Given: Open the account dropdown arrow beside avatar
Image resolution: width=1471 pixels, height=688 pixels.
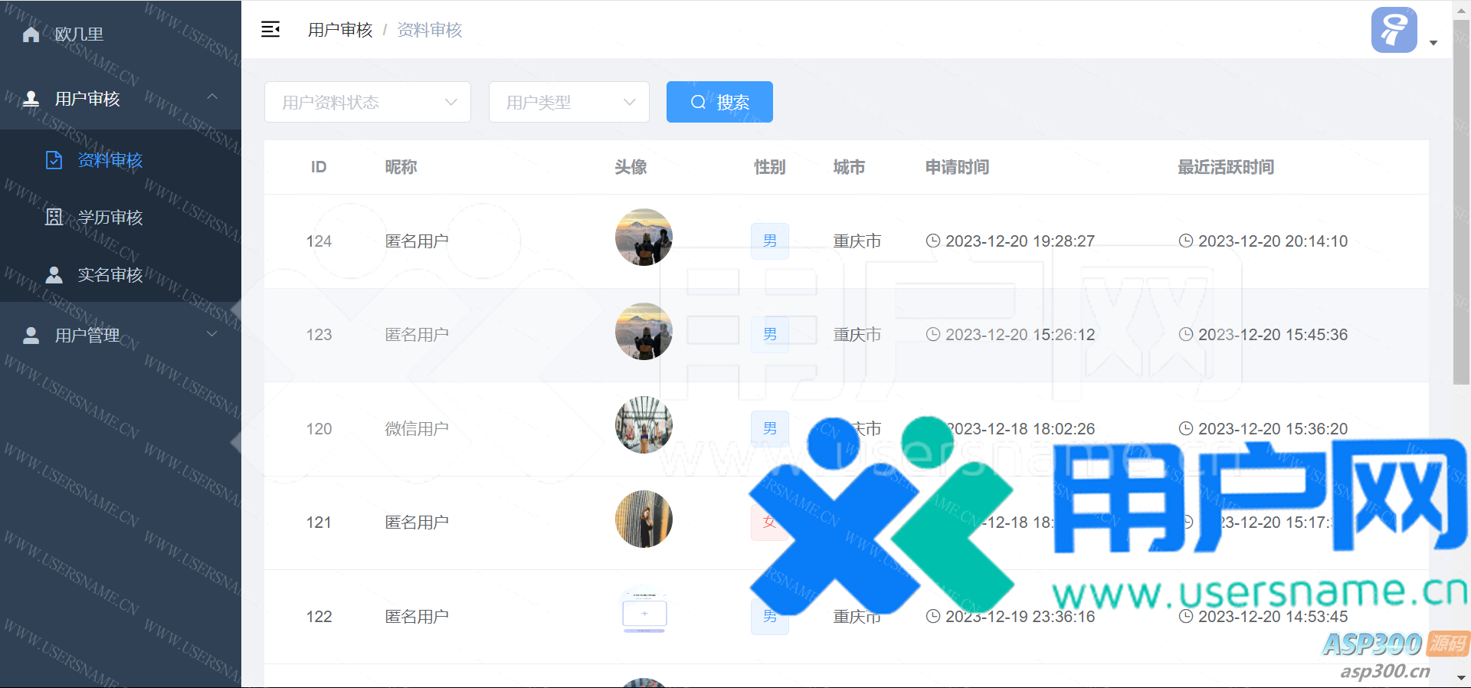Looking at the screenshot, I should tap(1433, 43).
